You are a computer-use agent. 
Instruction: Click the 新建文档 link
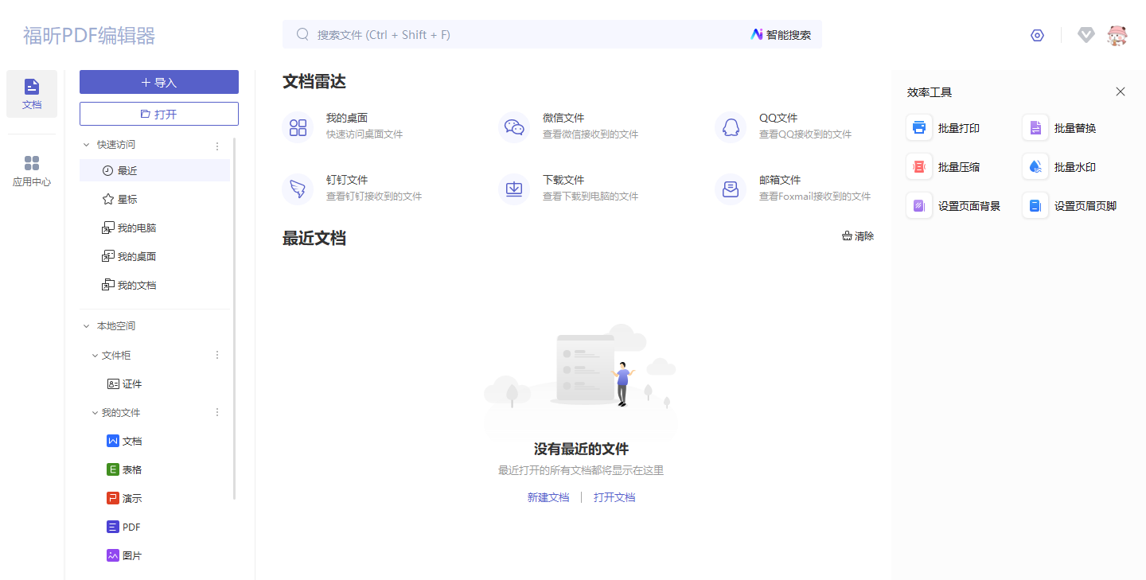point(548,497)
